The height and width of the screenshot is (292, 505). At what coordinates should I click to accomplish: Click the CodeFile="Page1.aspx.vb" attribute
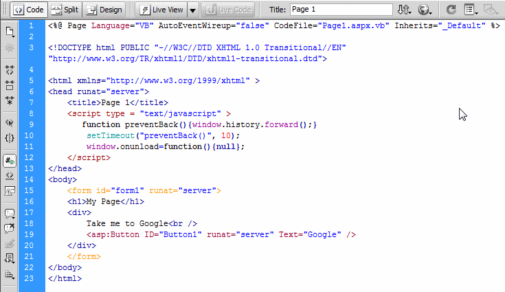coord(332,25)
